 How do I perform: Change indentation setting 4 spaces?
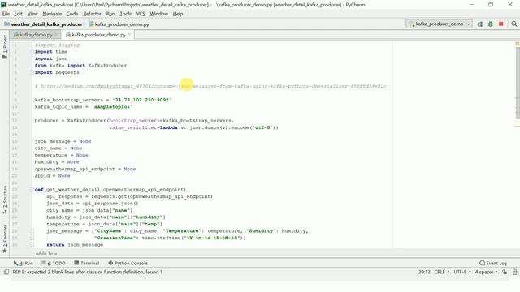click(486, 272)
